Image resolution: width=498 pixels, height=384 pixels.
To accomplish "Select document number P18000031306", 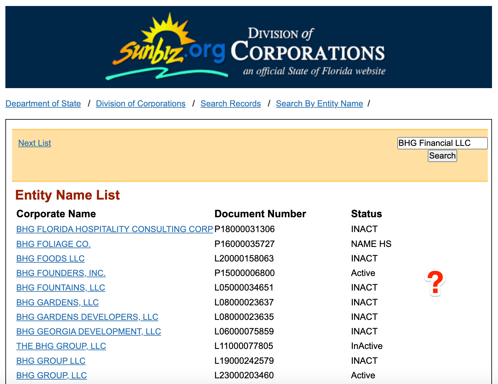I will [245, 229].
